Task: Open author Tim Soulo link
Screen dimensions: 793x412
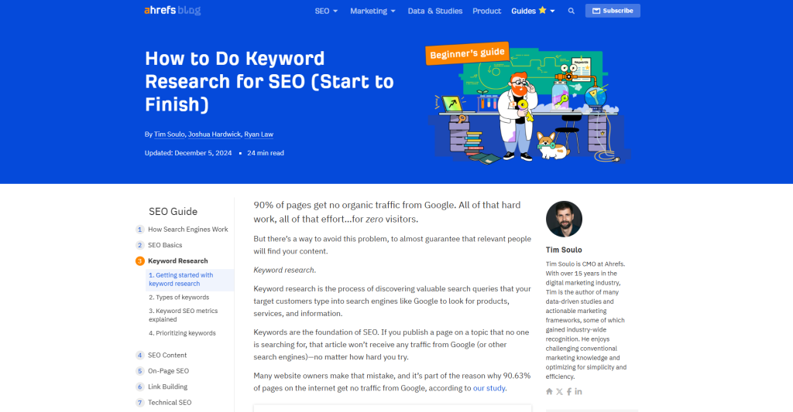Action: pos(169,134)
